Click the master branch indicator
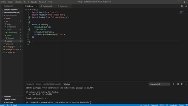 pos(2,105)
